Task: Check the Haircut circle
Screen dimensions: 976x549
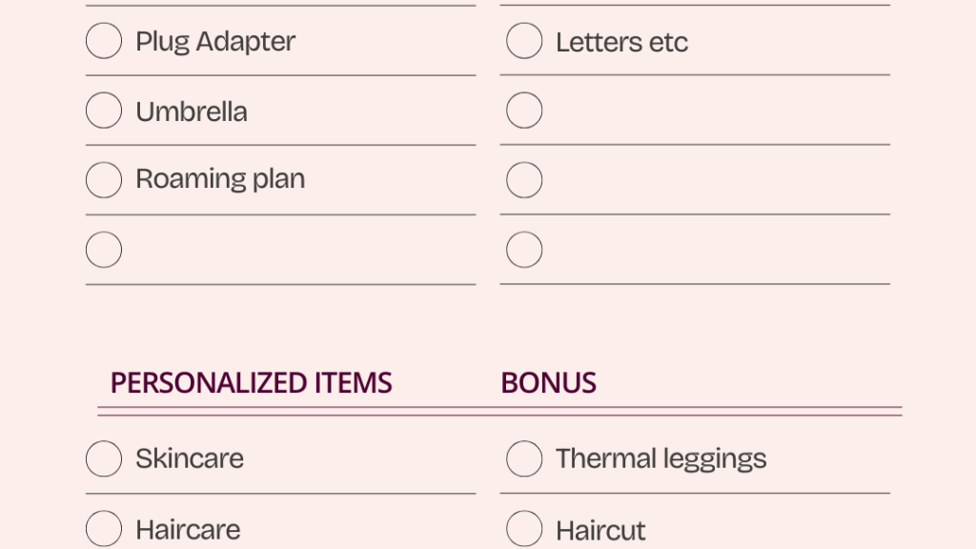Action: tap(524, 528)
